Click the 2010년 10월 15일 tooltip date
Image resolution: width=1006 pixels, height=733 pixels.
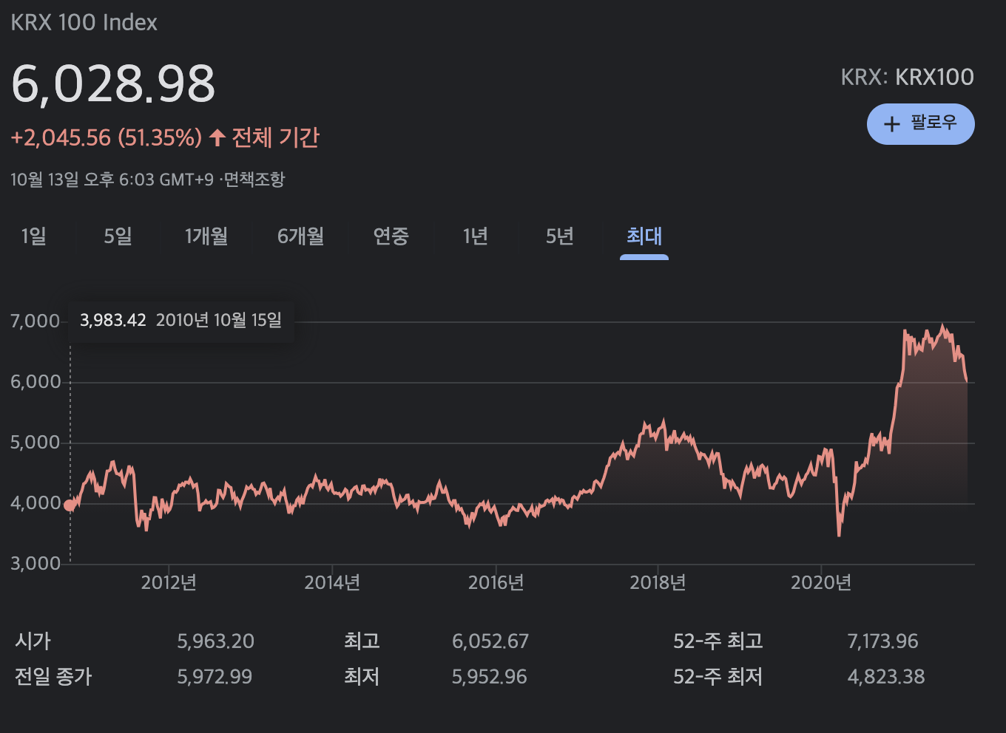click(219, 320)
